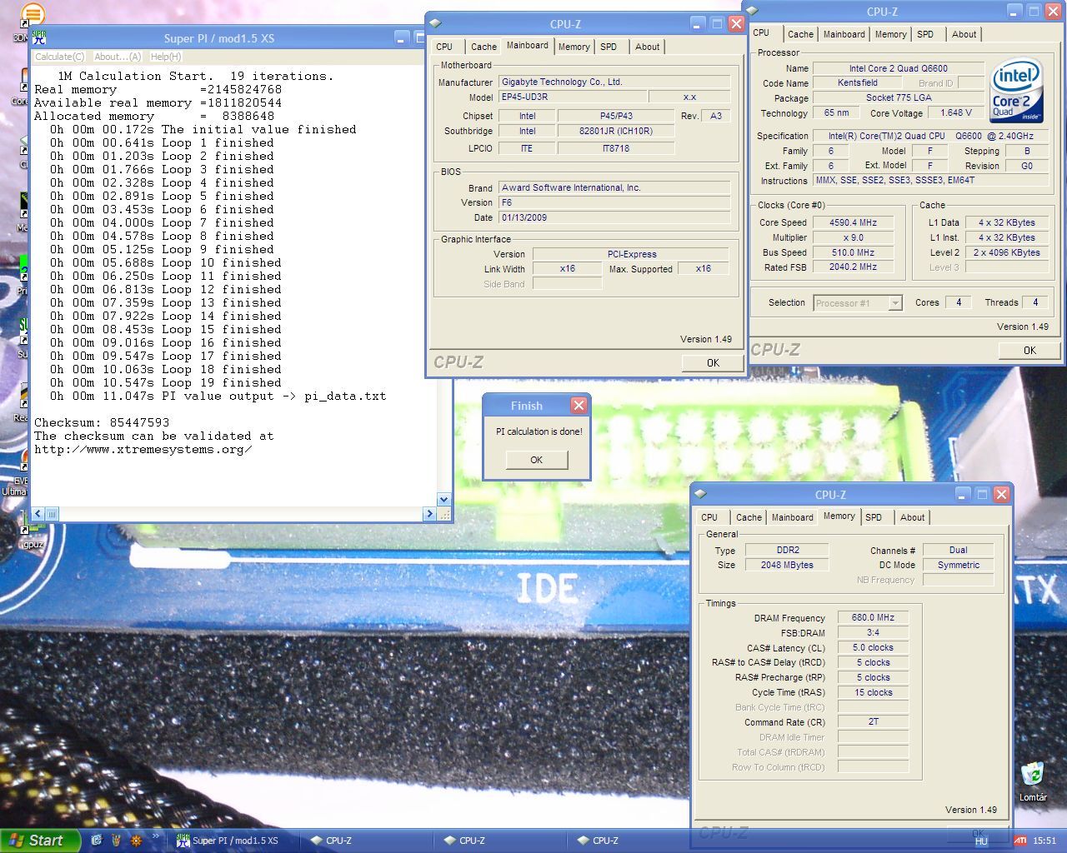
Task: Open the Lomtár recycle bin icon
Action: [1033, 775]
